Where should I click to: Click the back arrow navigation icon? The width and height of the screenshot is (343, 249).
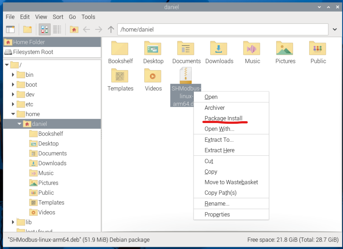point(86,29)
